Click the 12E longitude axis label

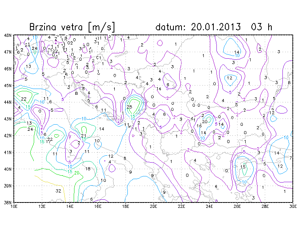42,206
